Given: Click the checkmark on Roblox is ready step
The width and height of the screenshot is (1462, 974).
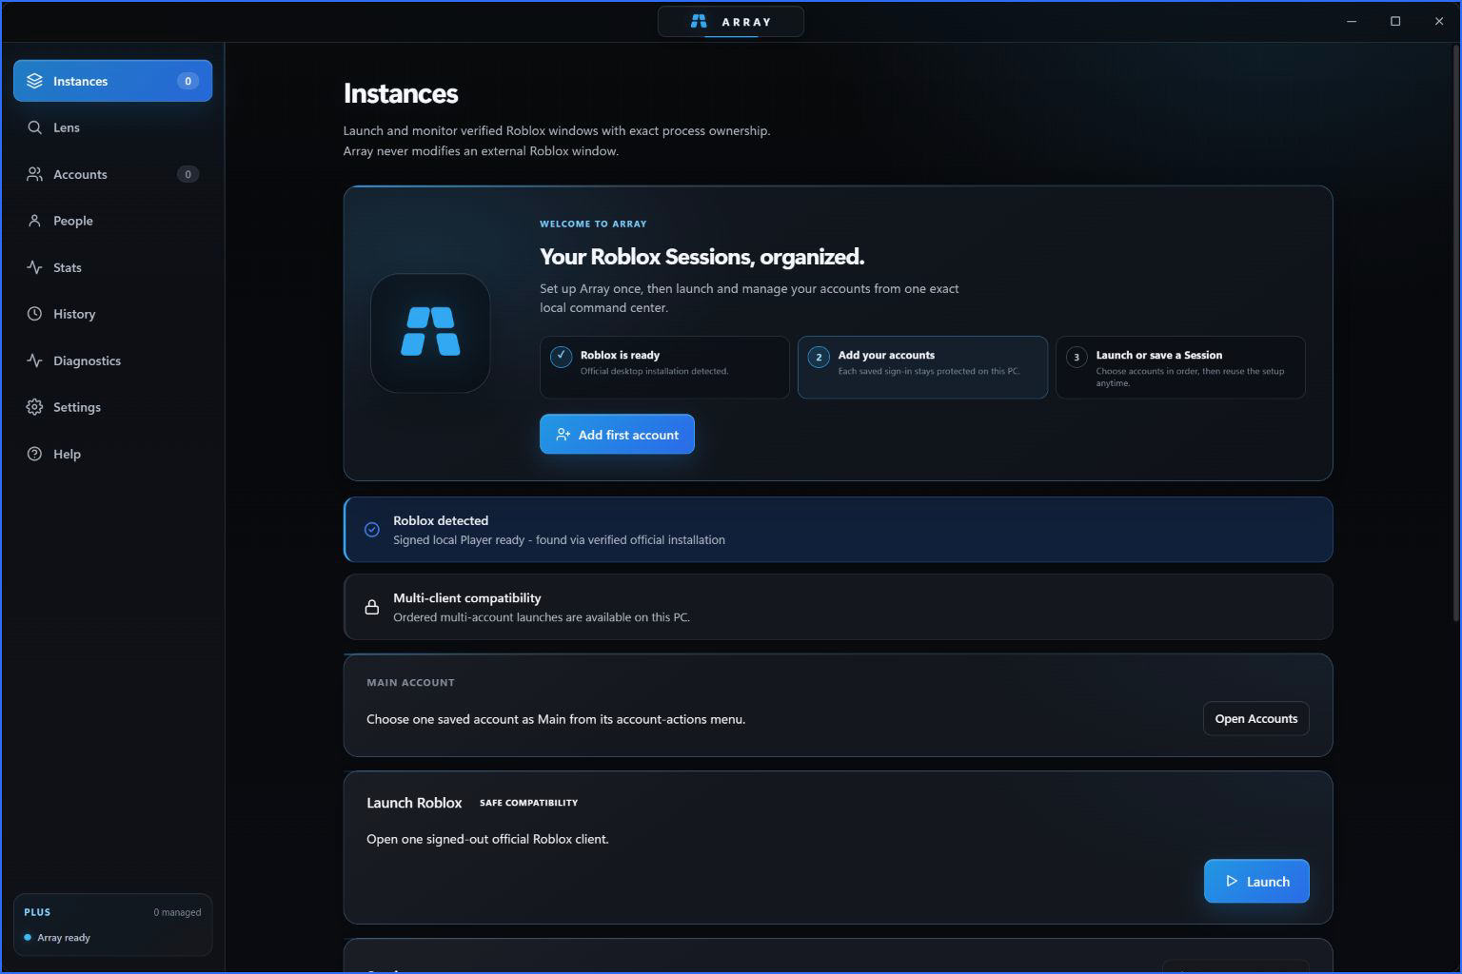Looking at the screenshot, I should click(562, 358).
